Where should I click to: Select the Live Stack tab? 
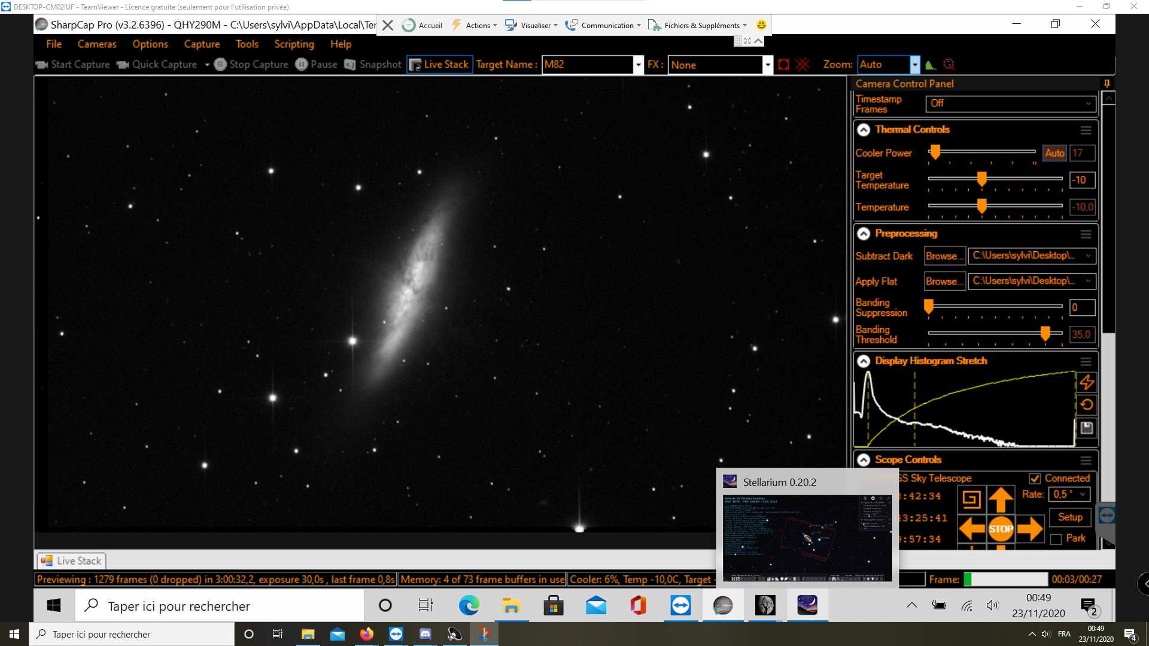click(x=71, y=561)
